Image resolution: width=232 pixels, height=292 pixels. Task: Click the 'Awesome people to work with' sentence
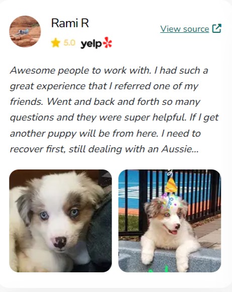tap(81, 71)
